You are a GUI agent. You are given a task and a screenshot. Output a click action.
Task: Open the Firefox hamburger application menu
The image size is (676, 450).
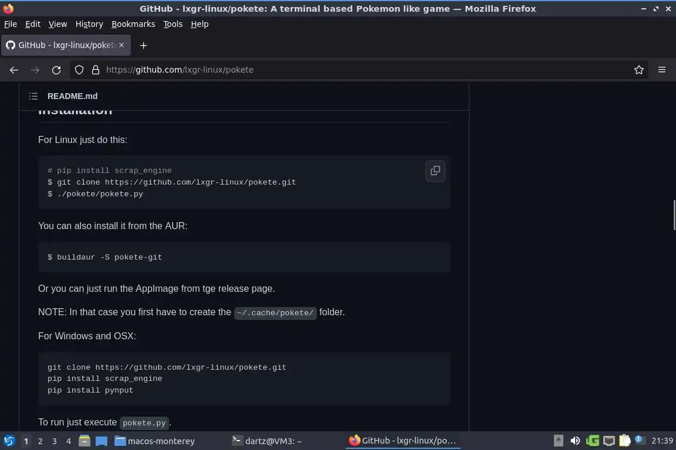click(662, 70)
